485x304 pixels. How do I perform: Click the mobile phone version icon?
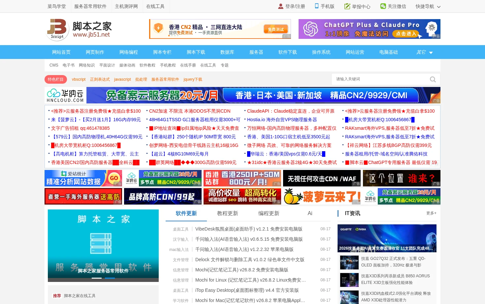tap(317, 6)
